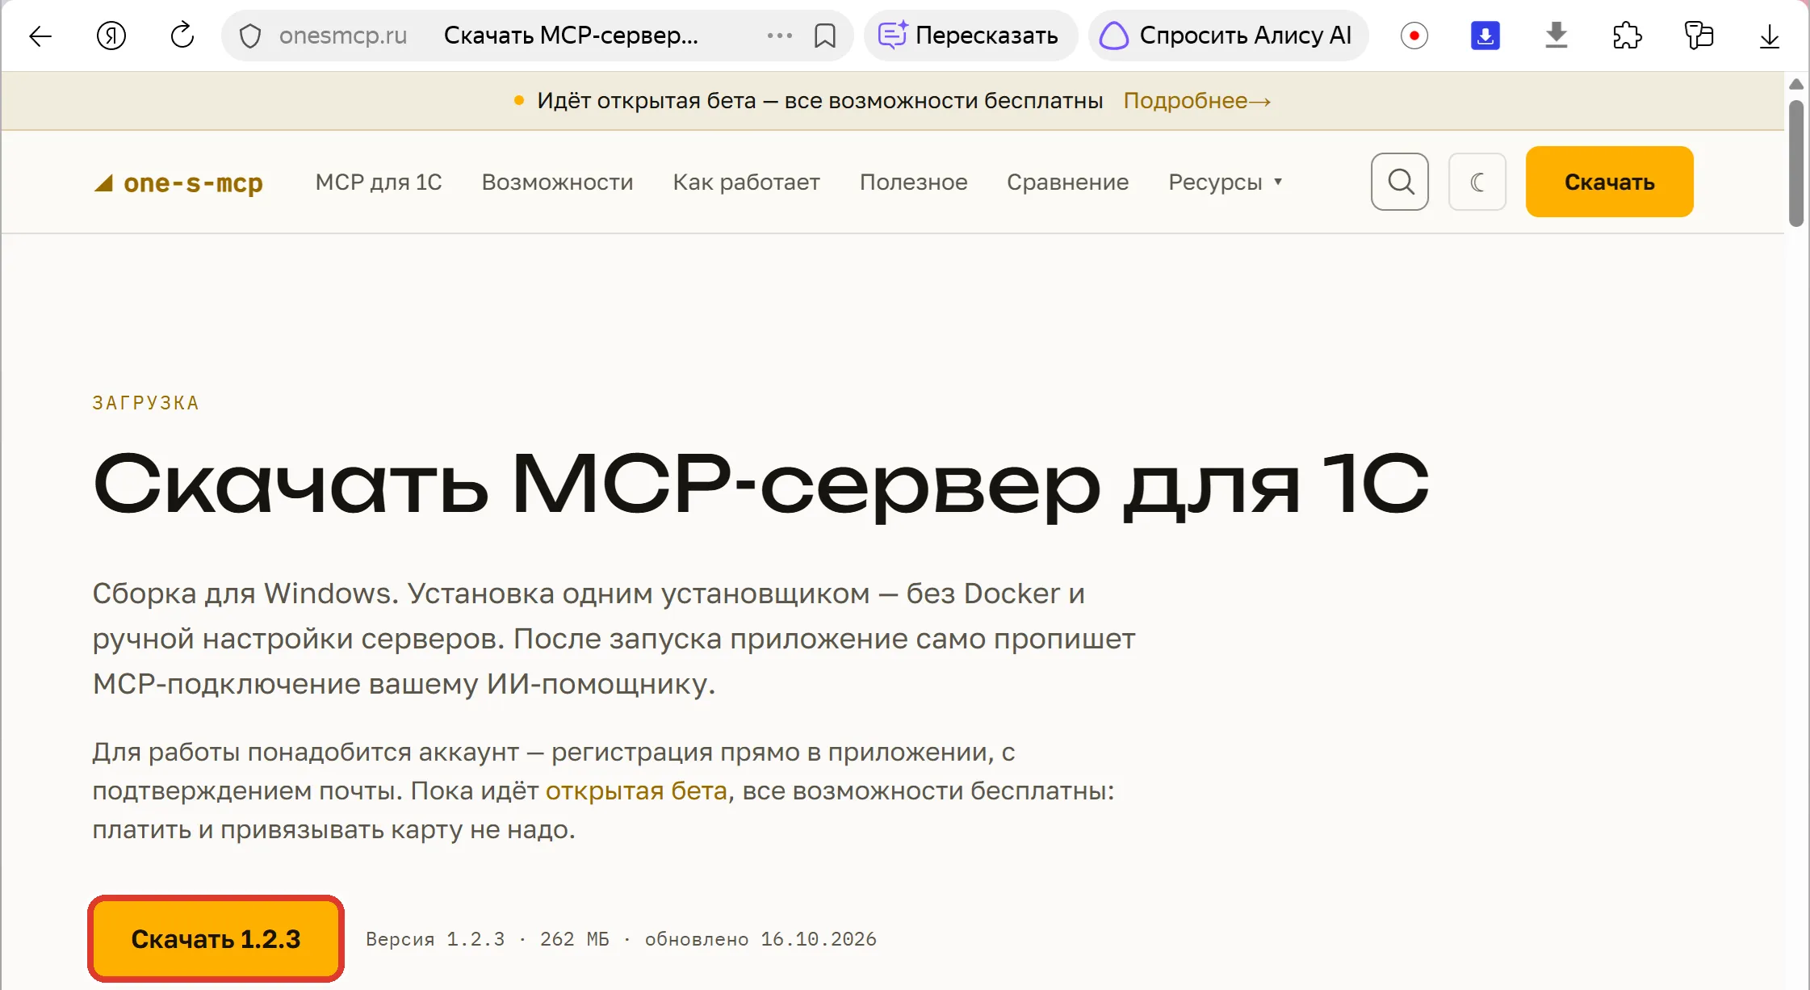Expand the Ресурсы dropdown menu

click(x=1225, y=182)
